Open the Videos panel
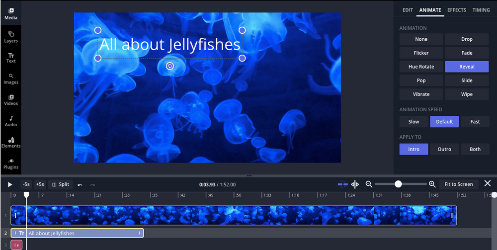Image resolution: width=497 pixels, height=250 pixels. [10, 100]
